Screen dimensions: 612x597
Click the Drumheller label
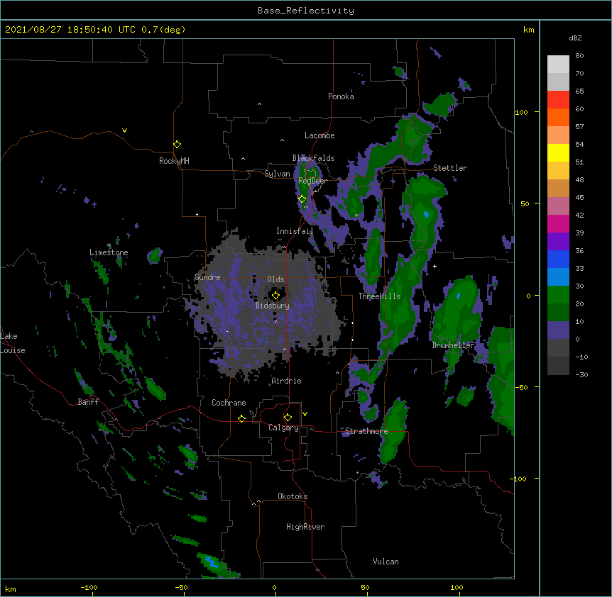coord(453,345)
